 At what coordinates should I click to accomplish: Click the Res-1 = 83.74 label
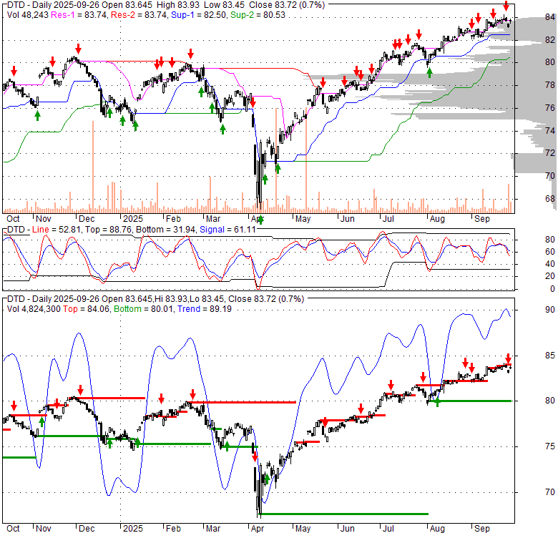79,15
